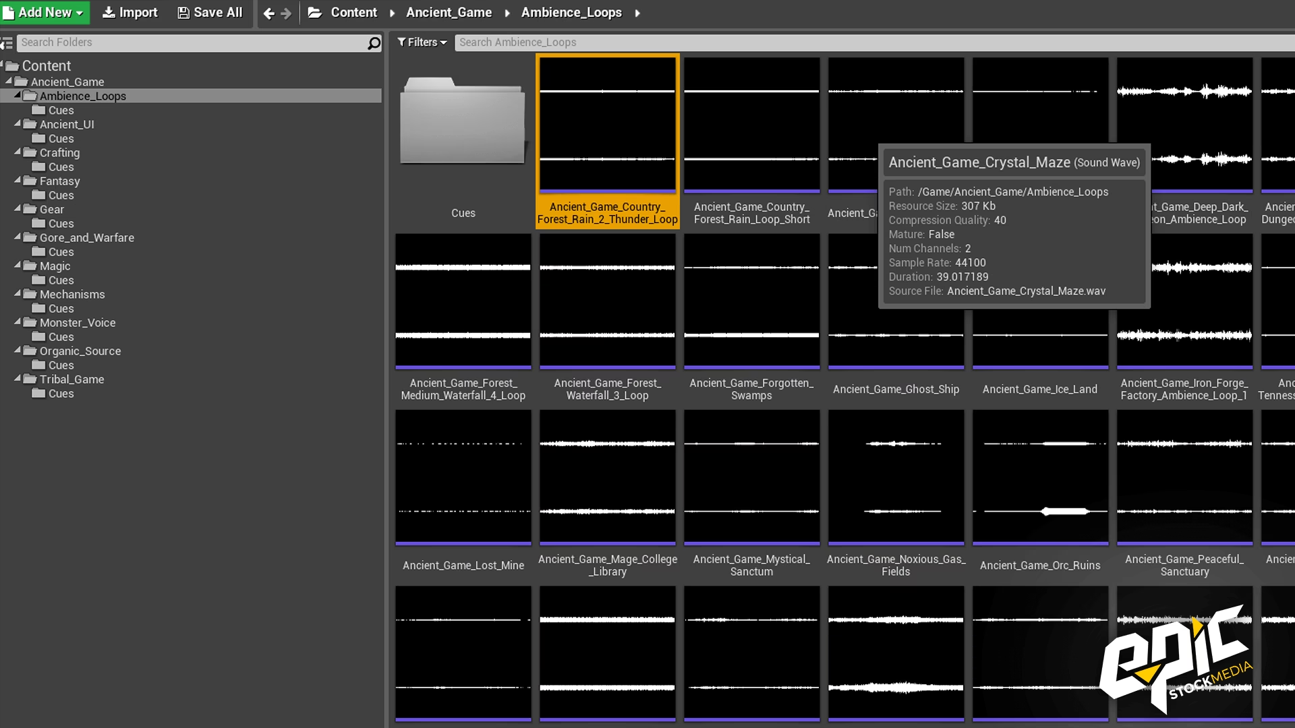
Task: Click the Add New file icon
Action: click(9, 13)
